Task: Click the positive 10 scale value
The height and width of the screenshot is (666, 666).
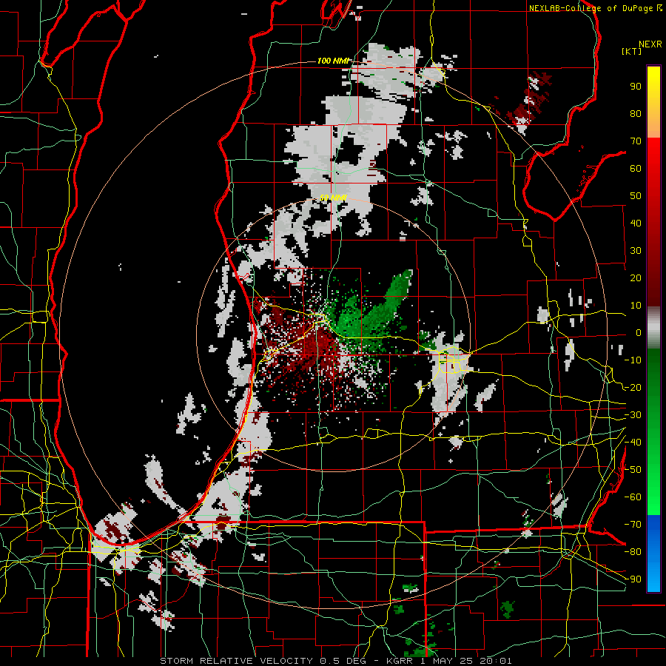Action: pos(636,306)
